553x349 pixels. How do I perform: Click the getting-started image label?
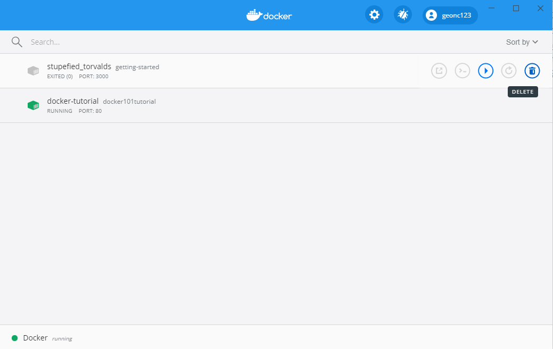click(x=137, y=67)
